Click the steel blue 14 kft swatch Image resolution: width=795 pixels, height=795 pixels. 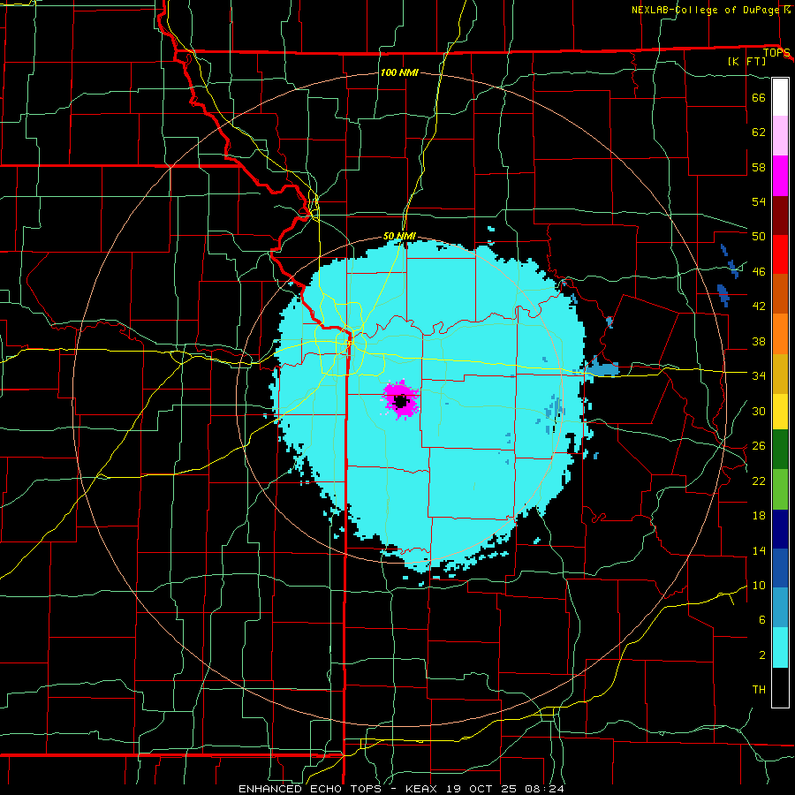coord(780,608)
